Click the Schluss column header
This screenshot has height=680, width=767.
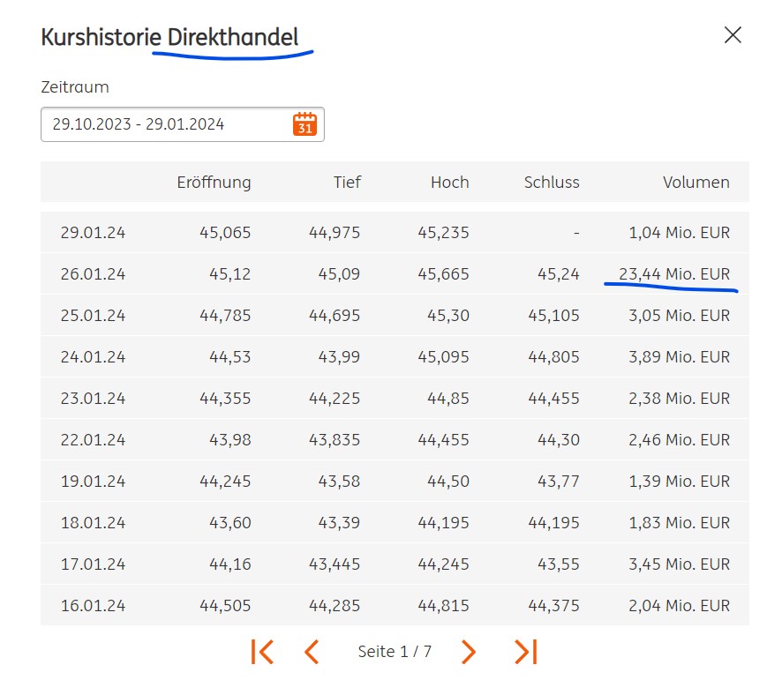pos(552,183)
